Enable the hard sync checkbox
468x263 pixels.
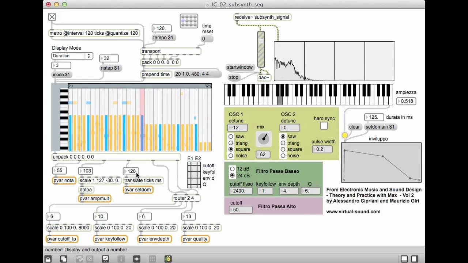[324, 126]
